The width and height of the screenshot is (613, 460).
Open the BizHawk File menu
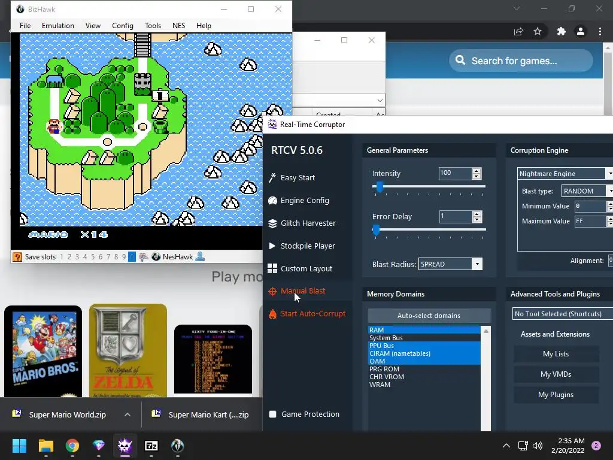coord(25,25)
